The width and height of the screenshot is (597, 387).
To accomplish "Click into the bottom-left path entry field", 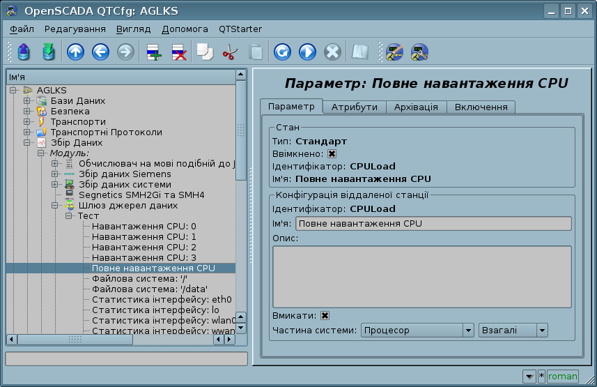I will pyautogui.click(x=126, y=359).
